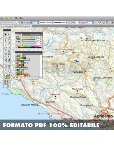Open the Stile graphic style dropdown
The width and height of the screenshot is (114, 147).
(x=79, y=22)
